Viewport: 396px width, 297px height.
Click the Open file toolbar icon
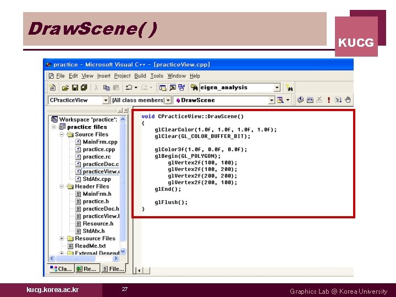click(x=65, y=87)
